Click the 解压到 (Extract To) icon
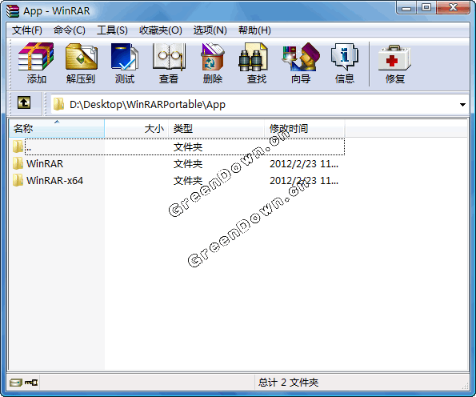476x397 pixels. [x=81, y=57]
